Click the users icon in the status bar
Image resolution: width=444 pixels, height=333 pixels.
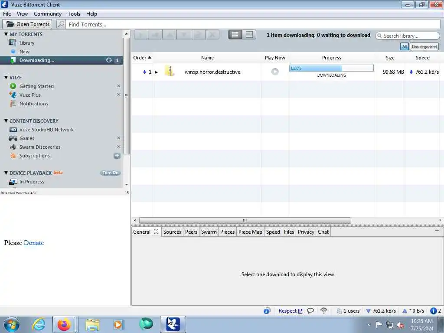click(339, 311)
